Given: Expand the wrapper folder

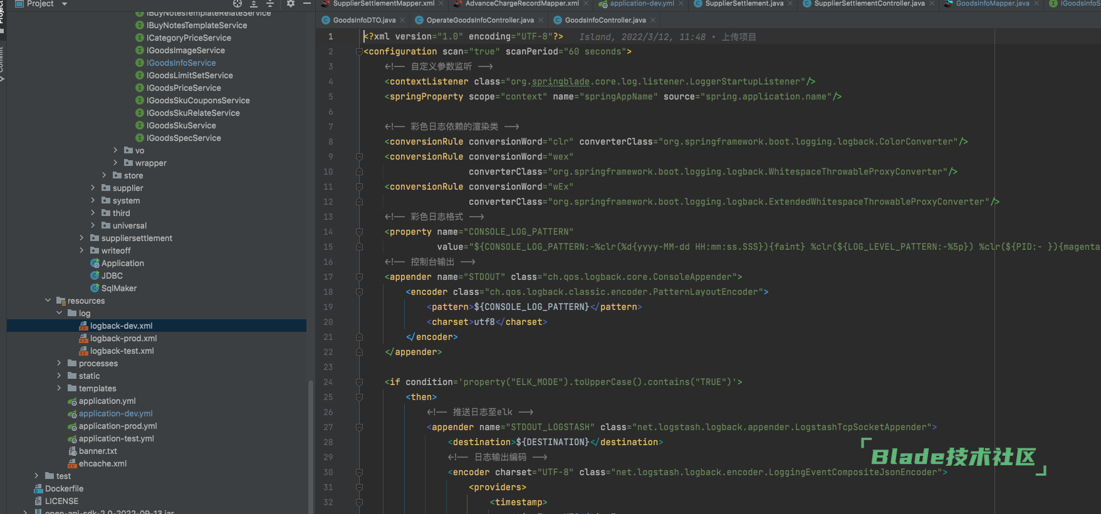Looking at the screenshot, I should (x=115, y=163).
